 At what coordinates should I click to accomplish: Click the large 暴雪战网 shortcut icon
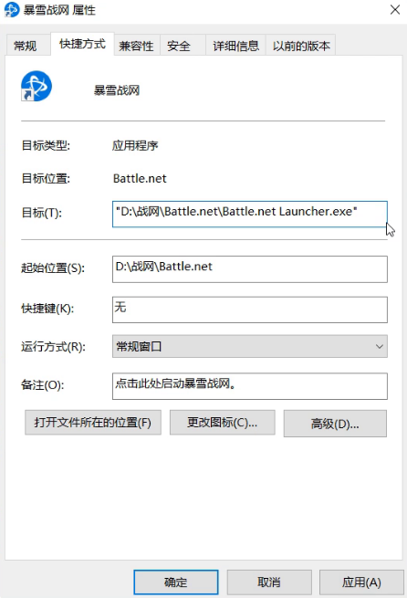(37, 86)
